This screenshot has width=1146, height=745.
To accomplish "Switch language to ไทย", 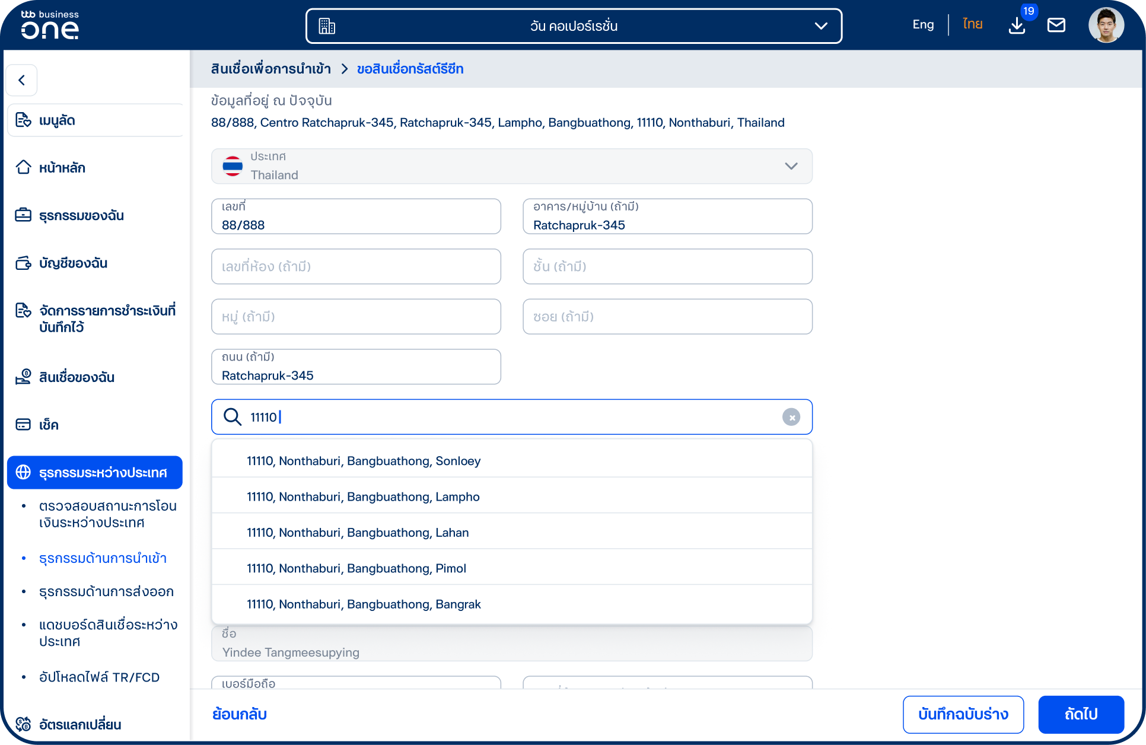I will (972, 24).
